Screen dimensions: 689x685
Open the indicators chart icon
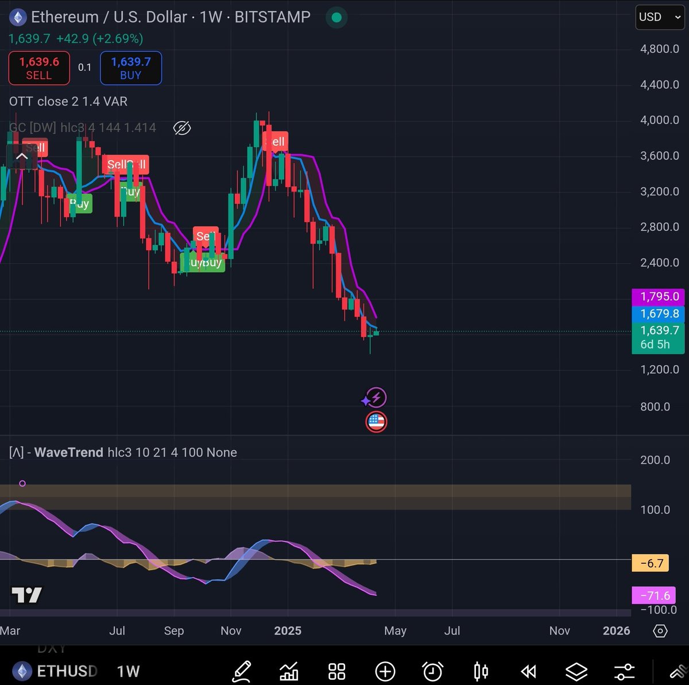click(289, 671)
